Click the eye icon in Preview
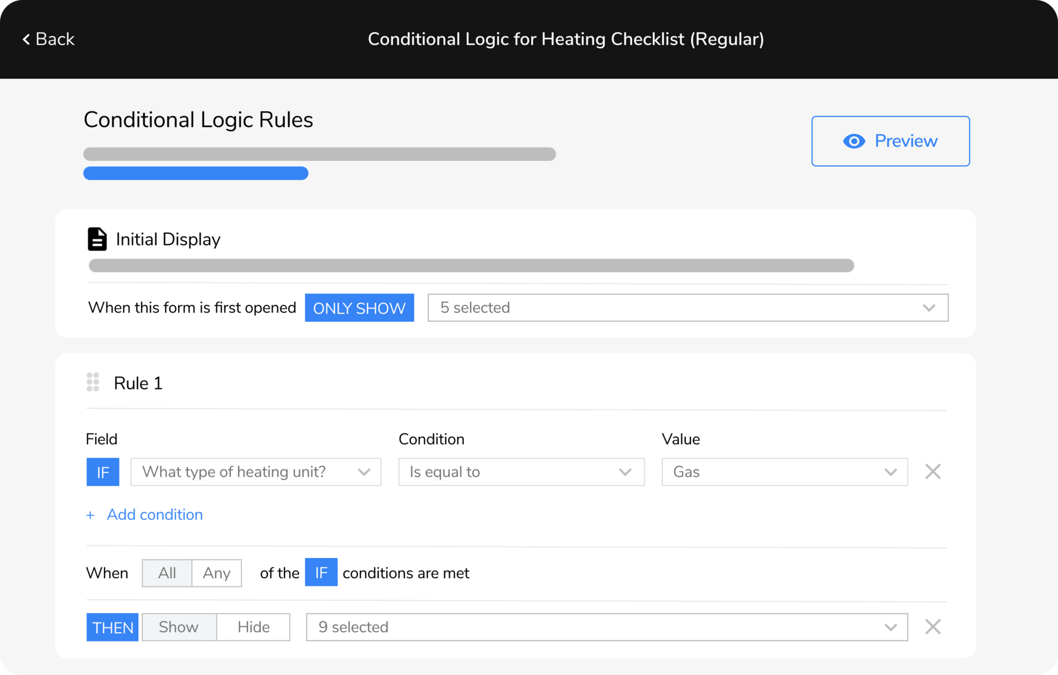 853,141
